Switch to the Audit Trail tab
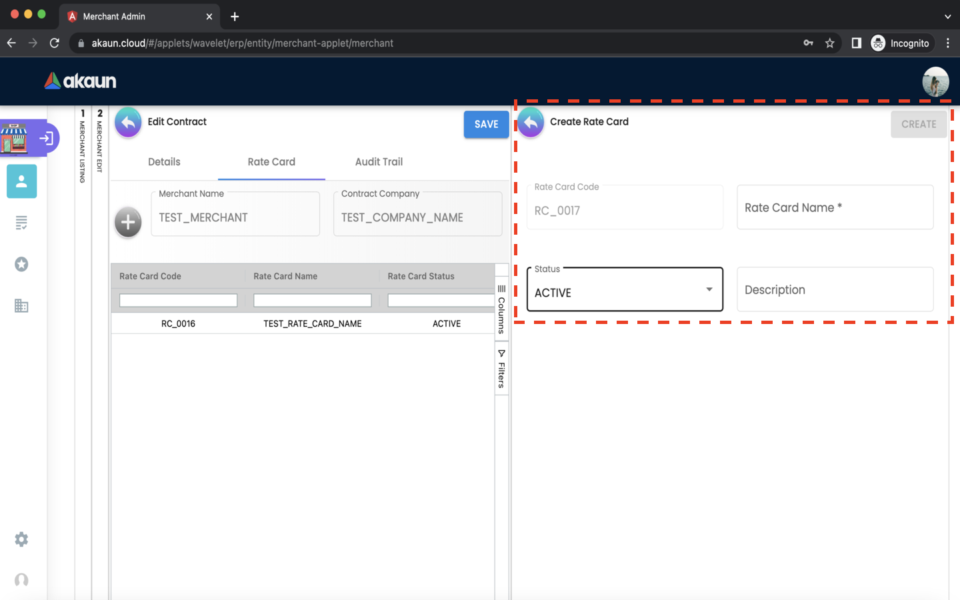 (379, 162)
